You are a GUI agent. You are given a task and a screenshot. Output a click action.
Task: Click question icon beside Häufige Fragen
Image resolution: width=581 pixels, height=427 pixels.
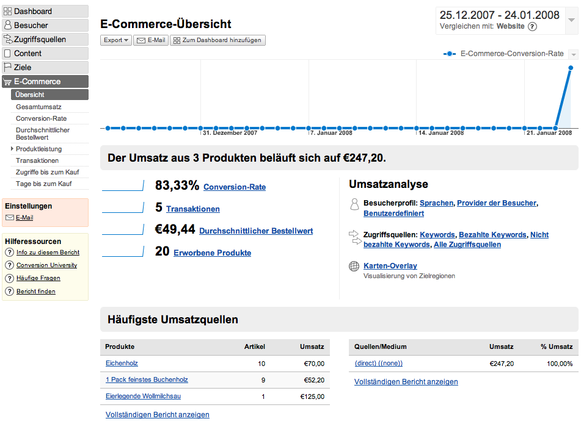point(9,278)
